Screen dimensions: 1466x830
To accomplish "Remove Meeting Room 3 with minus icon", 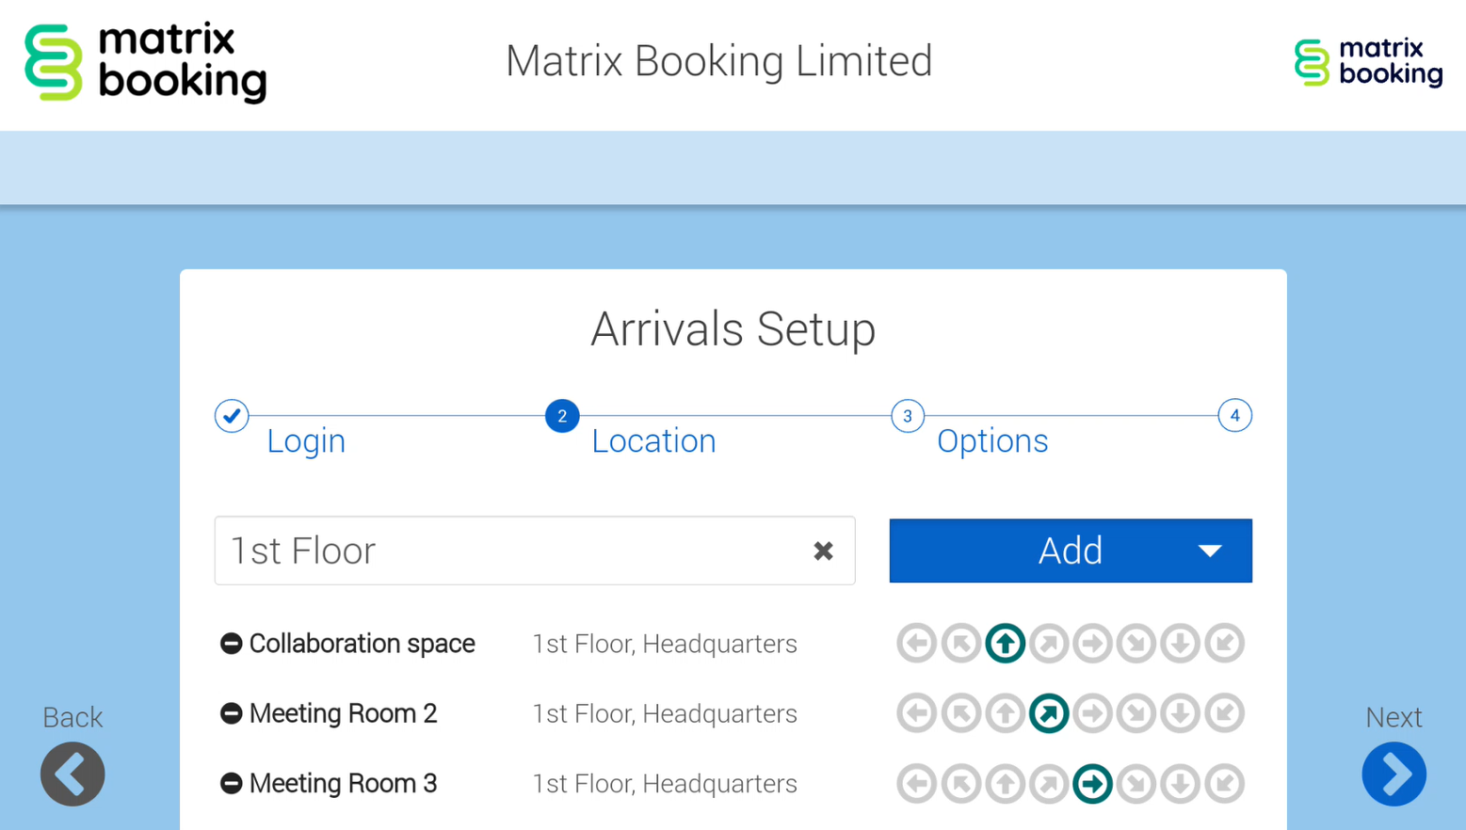I will 231,784.
